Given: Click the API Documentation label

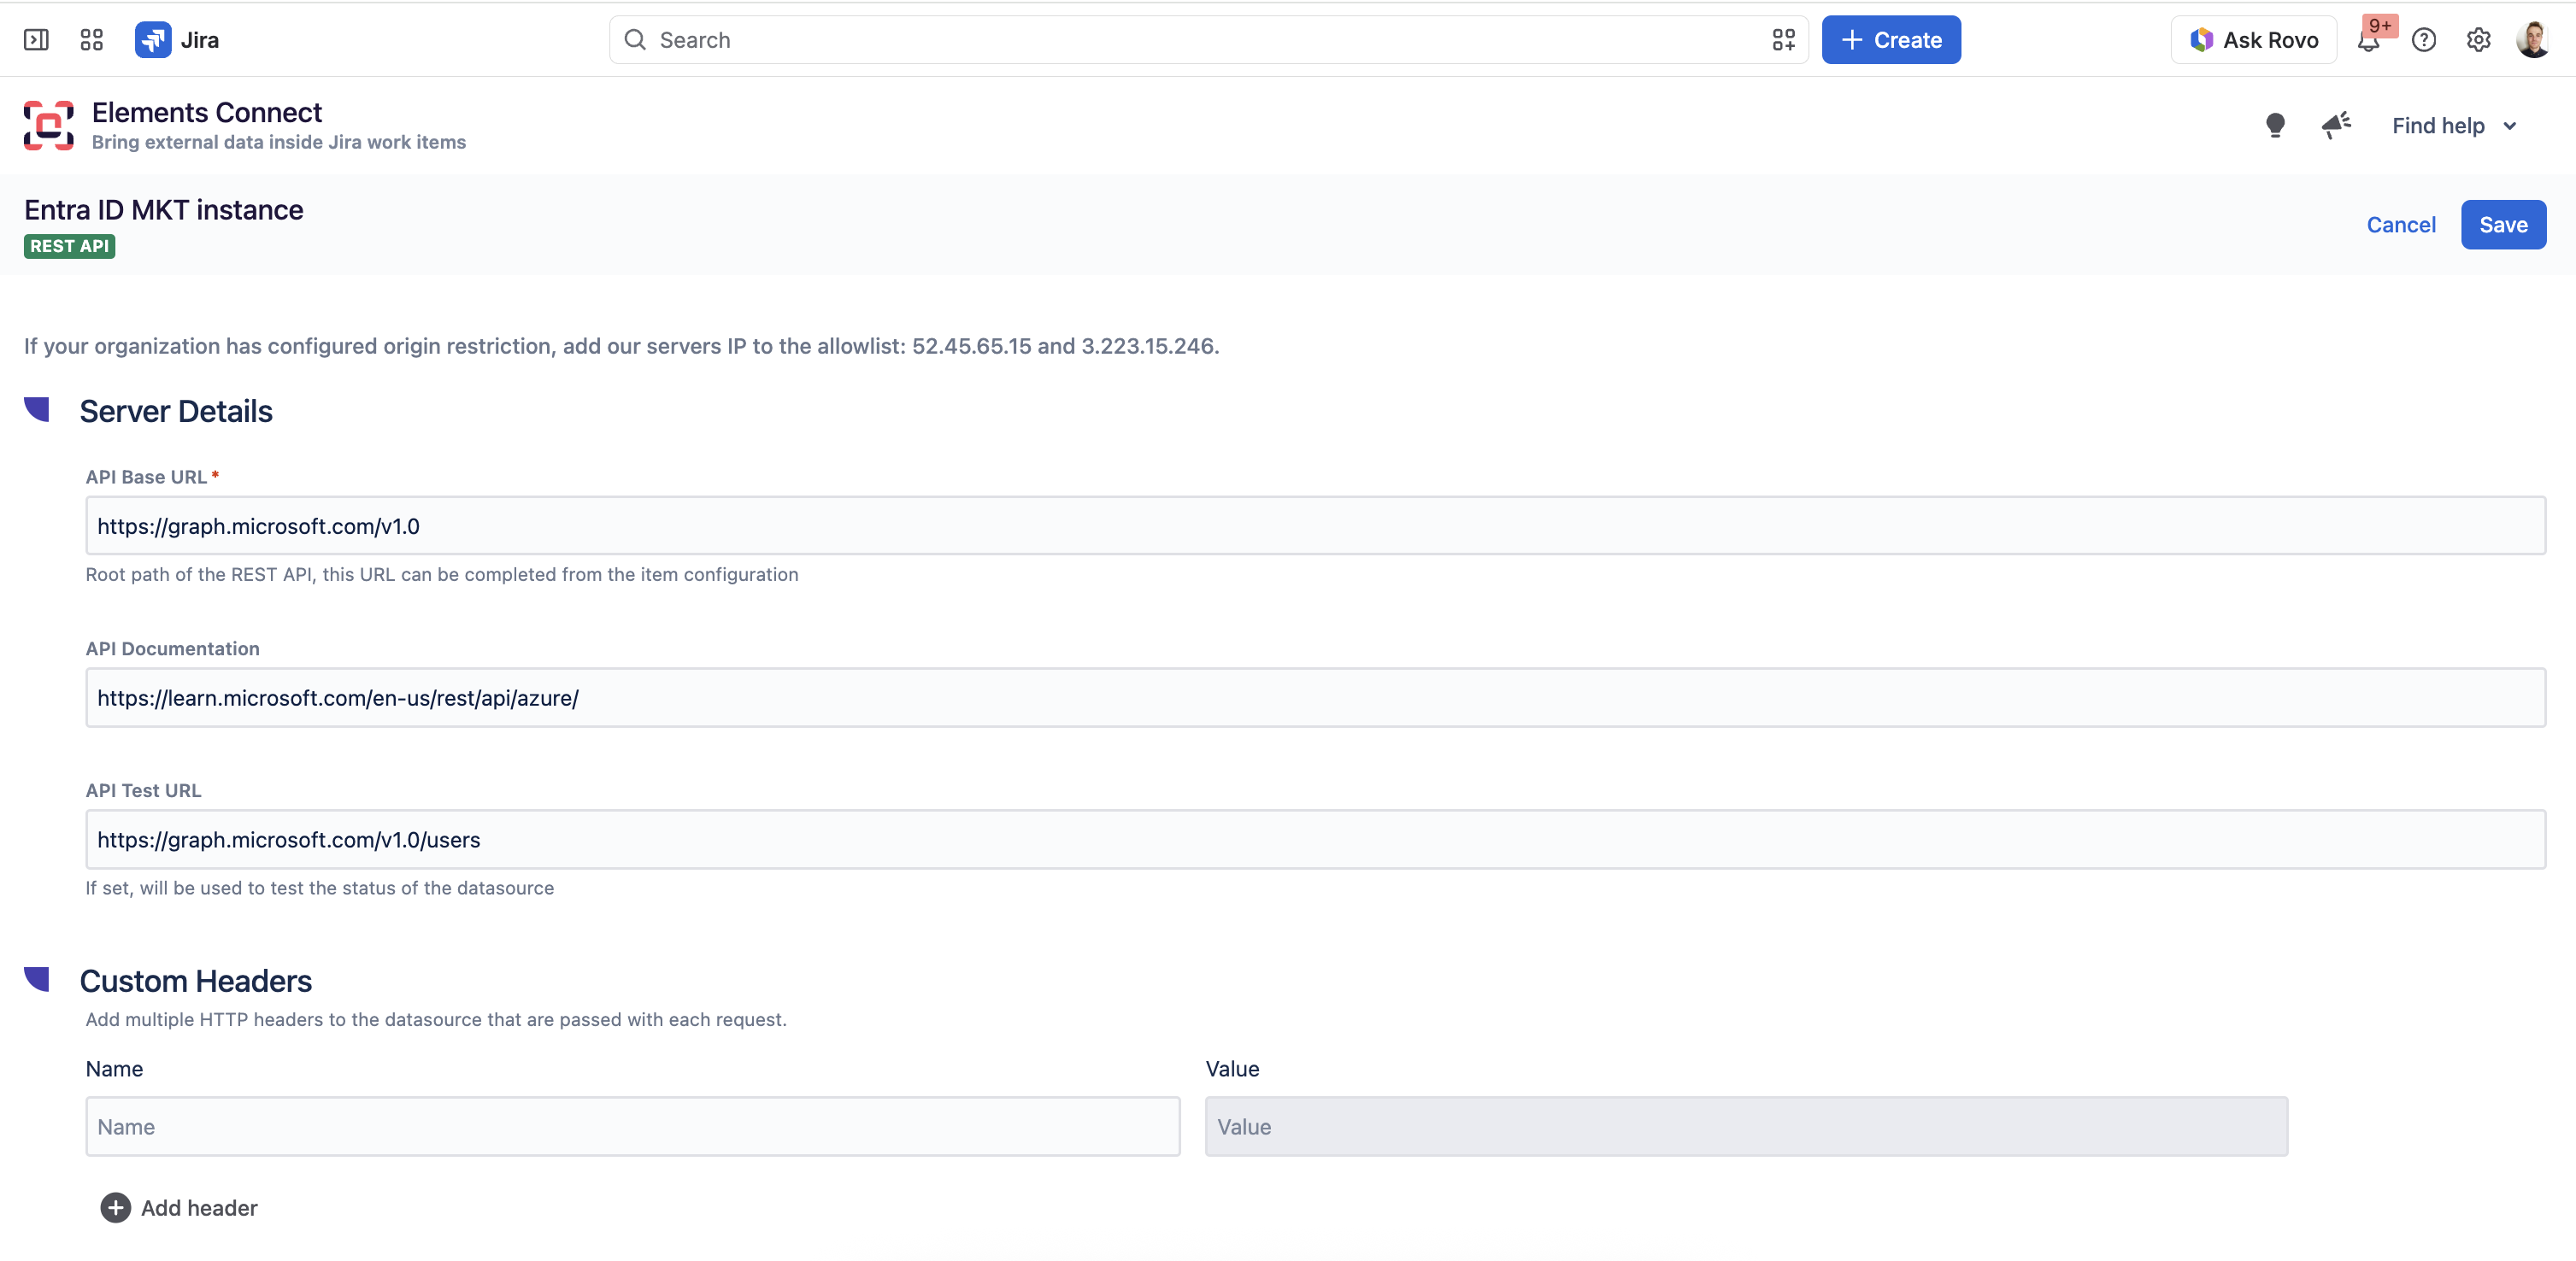Looking at the screenshot, I should point(173,648).
